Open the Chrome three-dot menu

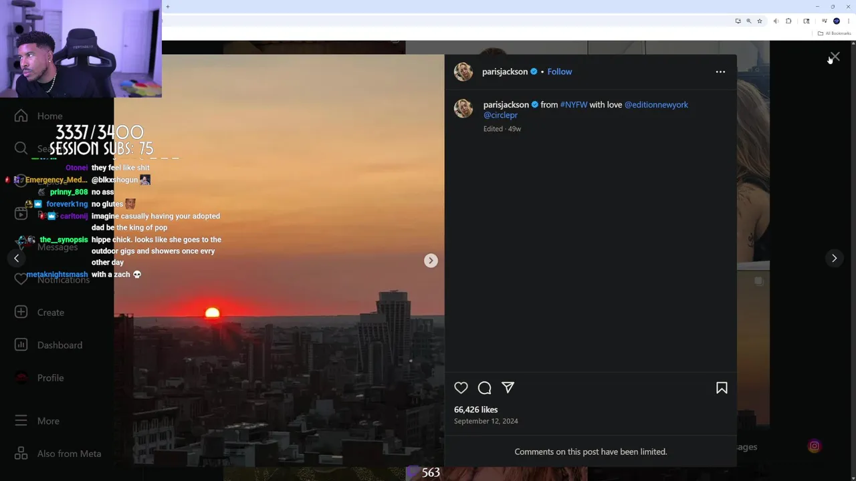(848, 21)
